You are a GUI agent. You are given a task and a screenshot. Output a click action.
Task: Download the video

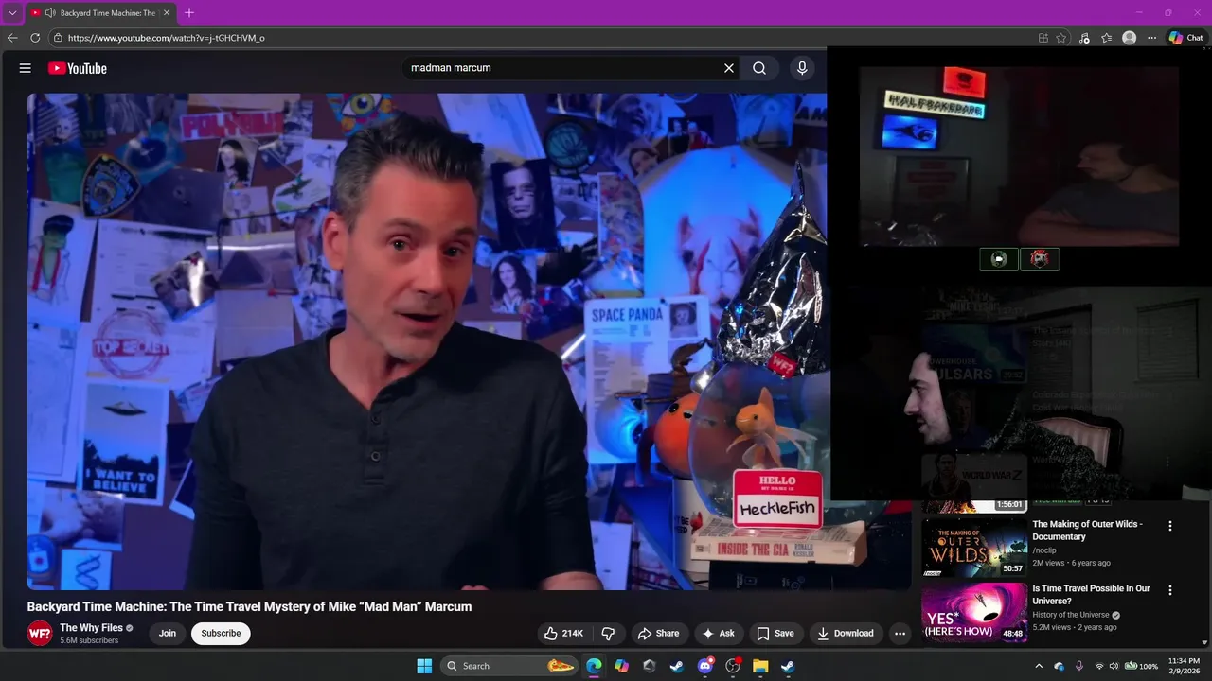coord(846,634)
